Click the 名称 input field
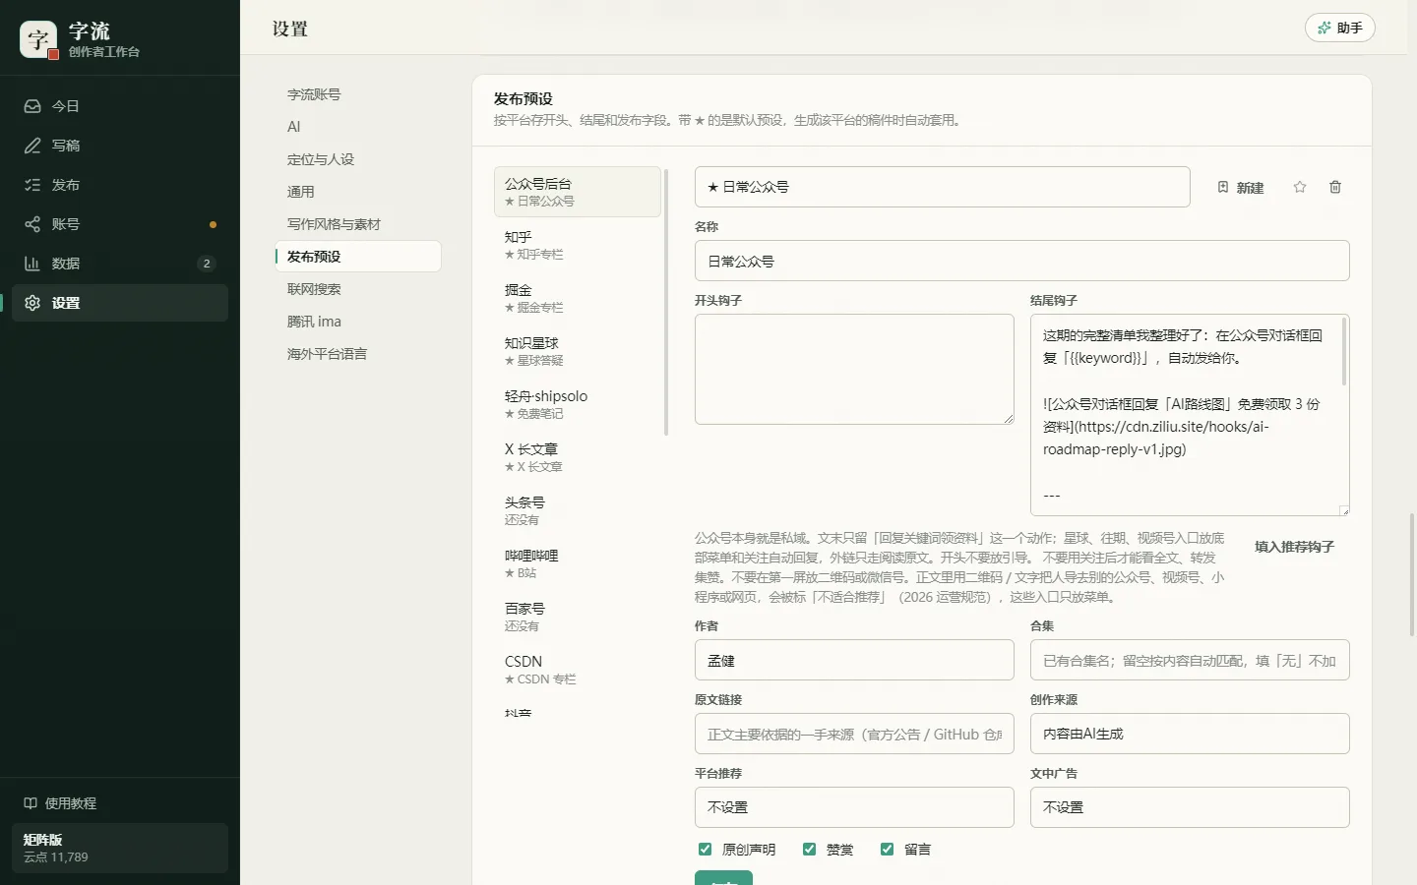Screen dimensions: 1417x885 [x=1021, y=262]
